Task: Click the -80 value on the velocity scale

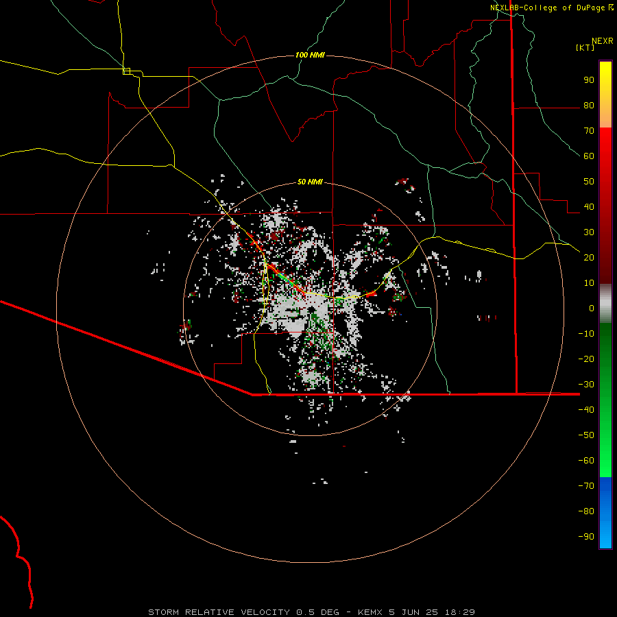Action: [586, 511]
